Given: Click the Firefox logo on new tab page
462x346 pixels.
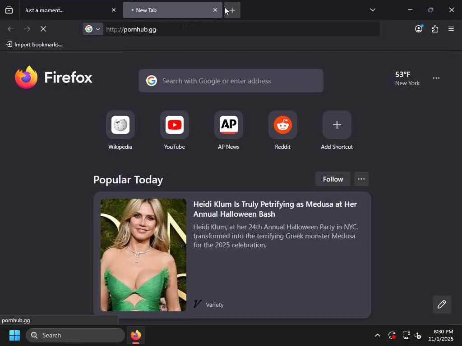Looking at the screenshot, I should pos(54,77).
